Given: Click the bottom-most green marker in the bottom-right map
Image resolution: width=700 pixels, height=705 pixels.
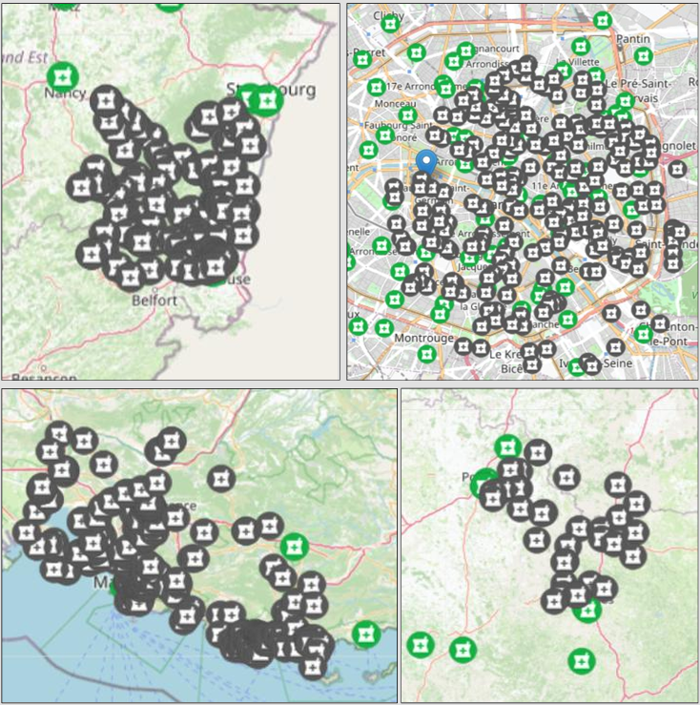Looking at the screenshot, I should tap(580, 660).
